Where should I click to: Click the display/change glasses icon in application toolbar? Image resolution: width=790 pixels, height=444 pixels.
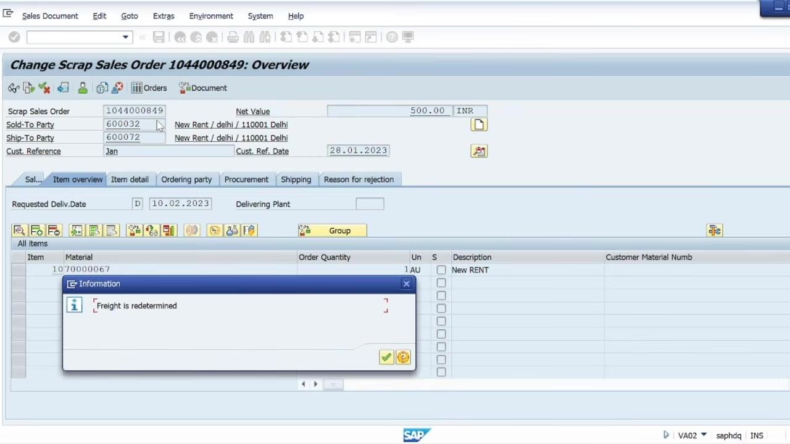click(x=13, y=88)
